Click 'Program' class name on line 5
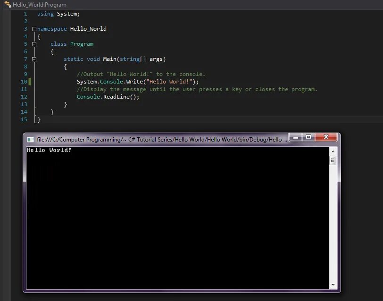The image size is (383, 301). [x=82, y=44]
